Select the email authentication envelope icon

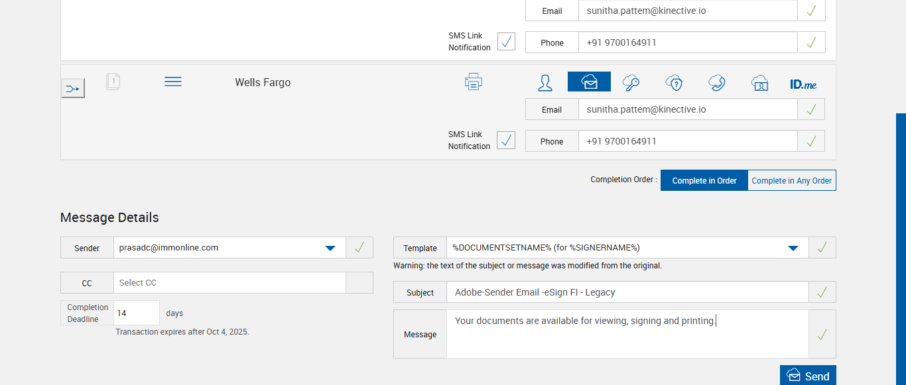tap(589, 82)
